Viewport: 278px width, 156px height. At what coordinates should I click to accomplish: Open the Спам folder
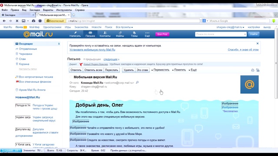click(x=22, y=59)
